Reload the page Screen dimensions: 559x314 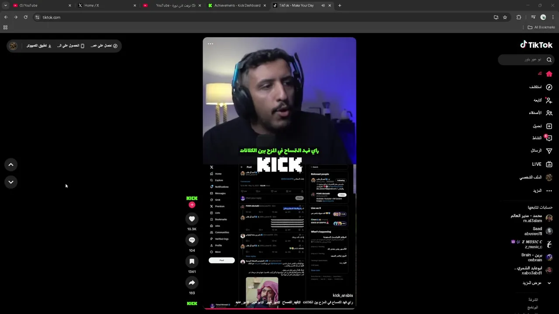coord(25,17)
